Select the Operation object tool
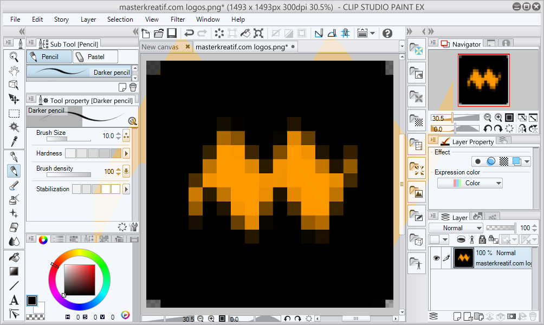The width and height of the screenshot is (544, 325). point(14,85)
